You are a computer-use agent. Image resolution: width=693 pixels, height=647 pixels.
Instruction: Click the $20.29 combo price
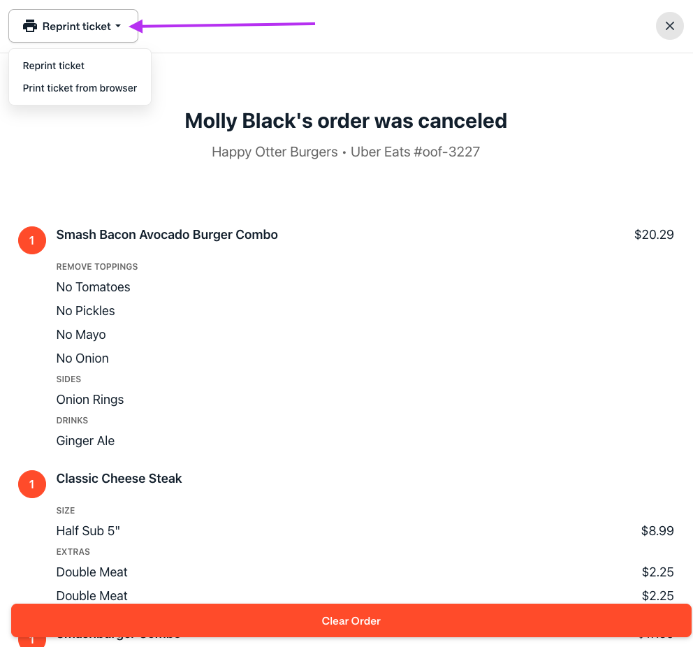[x=653, y=235]
